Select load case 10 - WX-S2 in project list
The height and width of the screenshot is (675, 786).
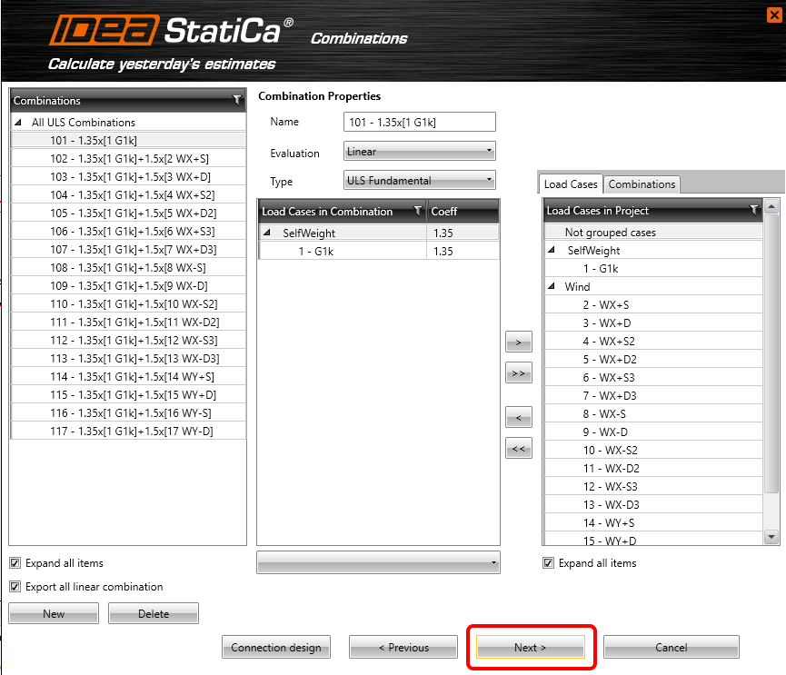pyautogui.click(x=653, y=450)
